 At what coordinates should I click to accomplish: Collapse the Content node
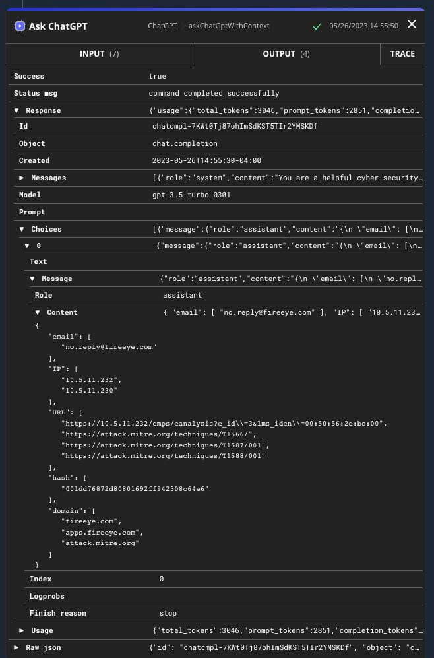coord(38,313)
